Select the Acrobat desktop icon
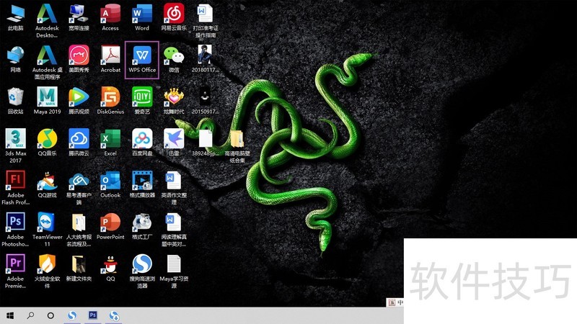This screenshot has width=577, height=324. point(110,59)
